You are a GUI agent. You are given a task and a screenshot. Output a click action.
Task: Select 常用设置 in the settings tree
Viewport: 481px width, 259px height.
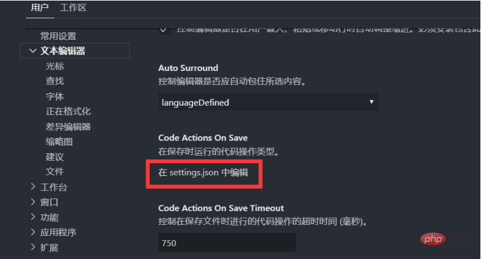(x=58, y=37)
